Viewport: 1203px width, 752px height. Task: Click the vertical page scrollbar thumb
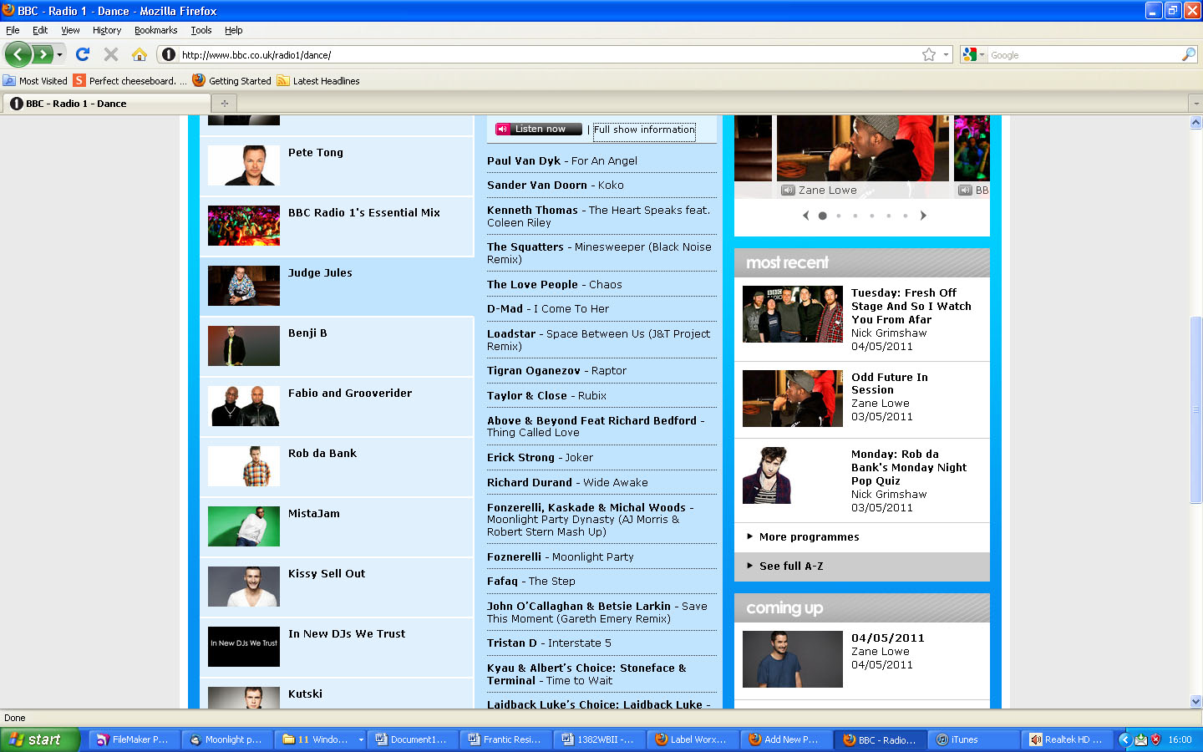[x=1195, y=409]
